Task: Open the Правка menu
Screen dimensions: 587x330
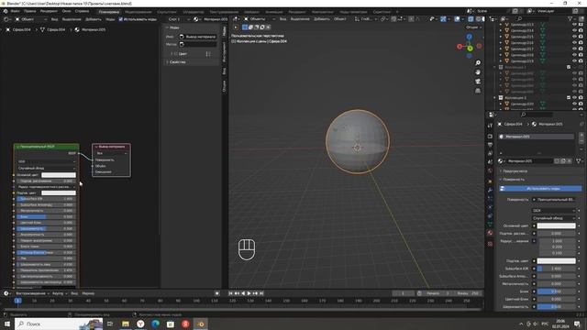Action: tap(29, 11)
